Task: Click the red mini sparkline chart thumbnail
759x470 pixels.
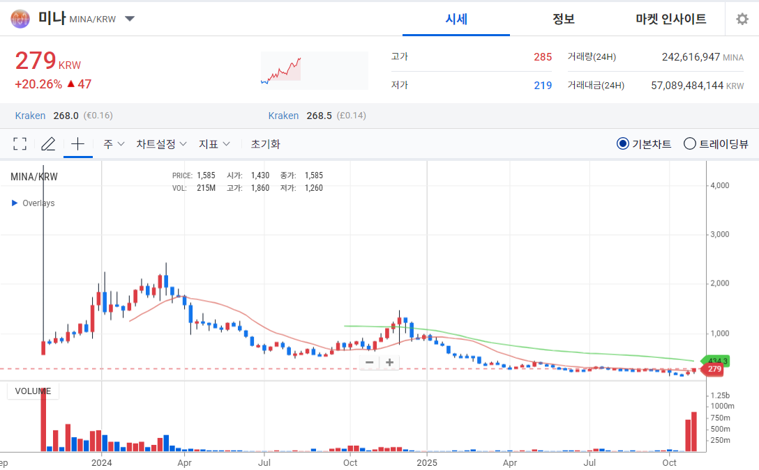Action: pyautogui.click(x=314, y=70)
